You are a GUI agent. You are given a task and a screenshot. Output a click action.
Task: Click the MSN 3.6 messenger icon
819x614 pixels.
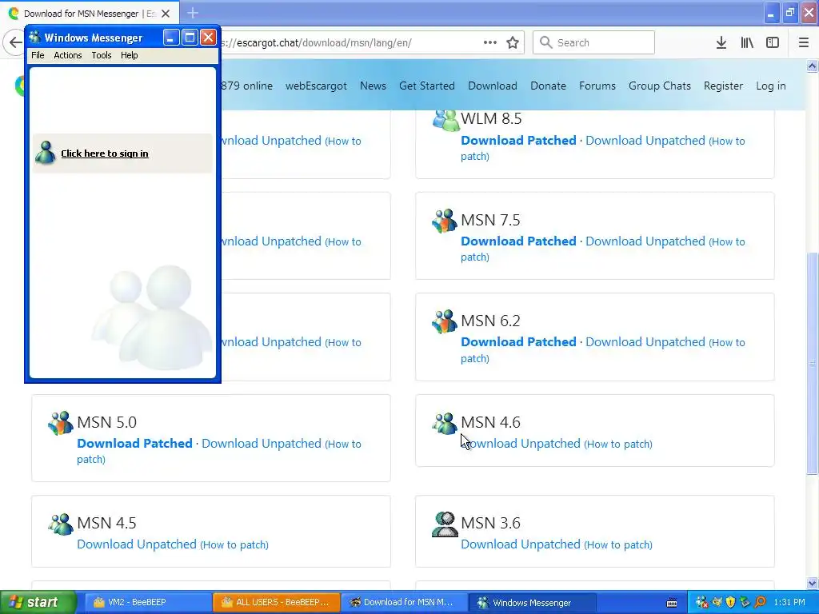point(445,524)
